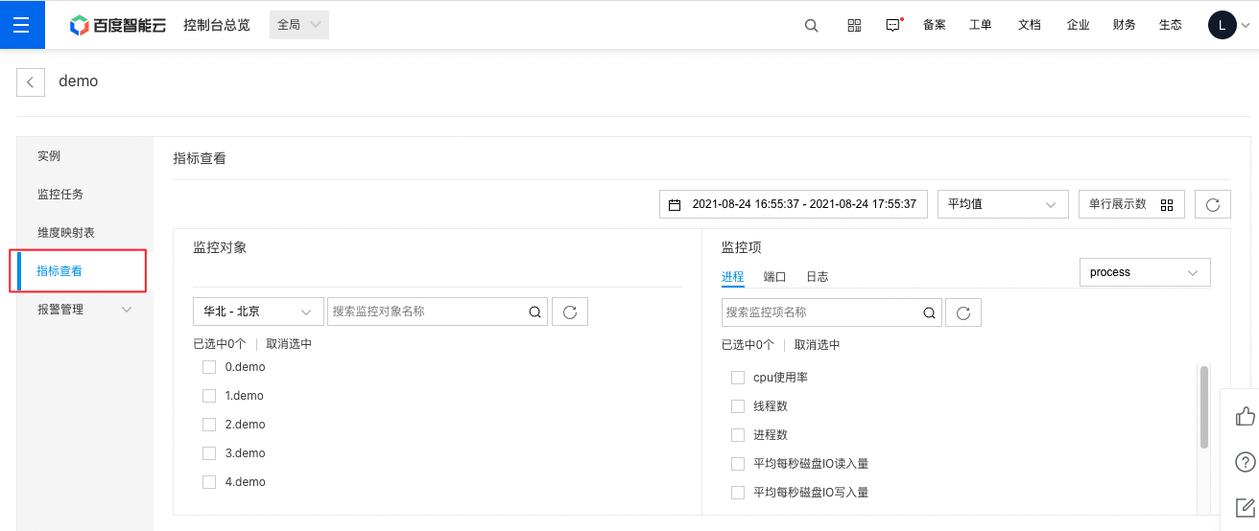Refresh the metric view toolbar
Screen dimensions: 1259x531
[x=1213, y=204]
